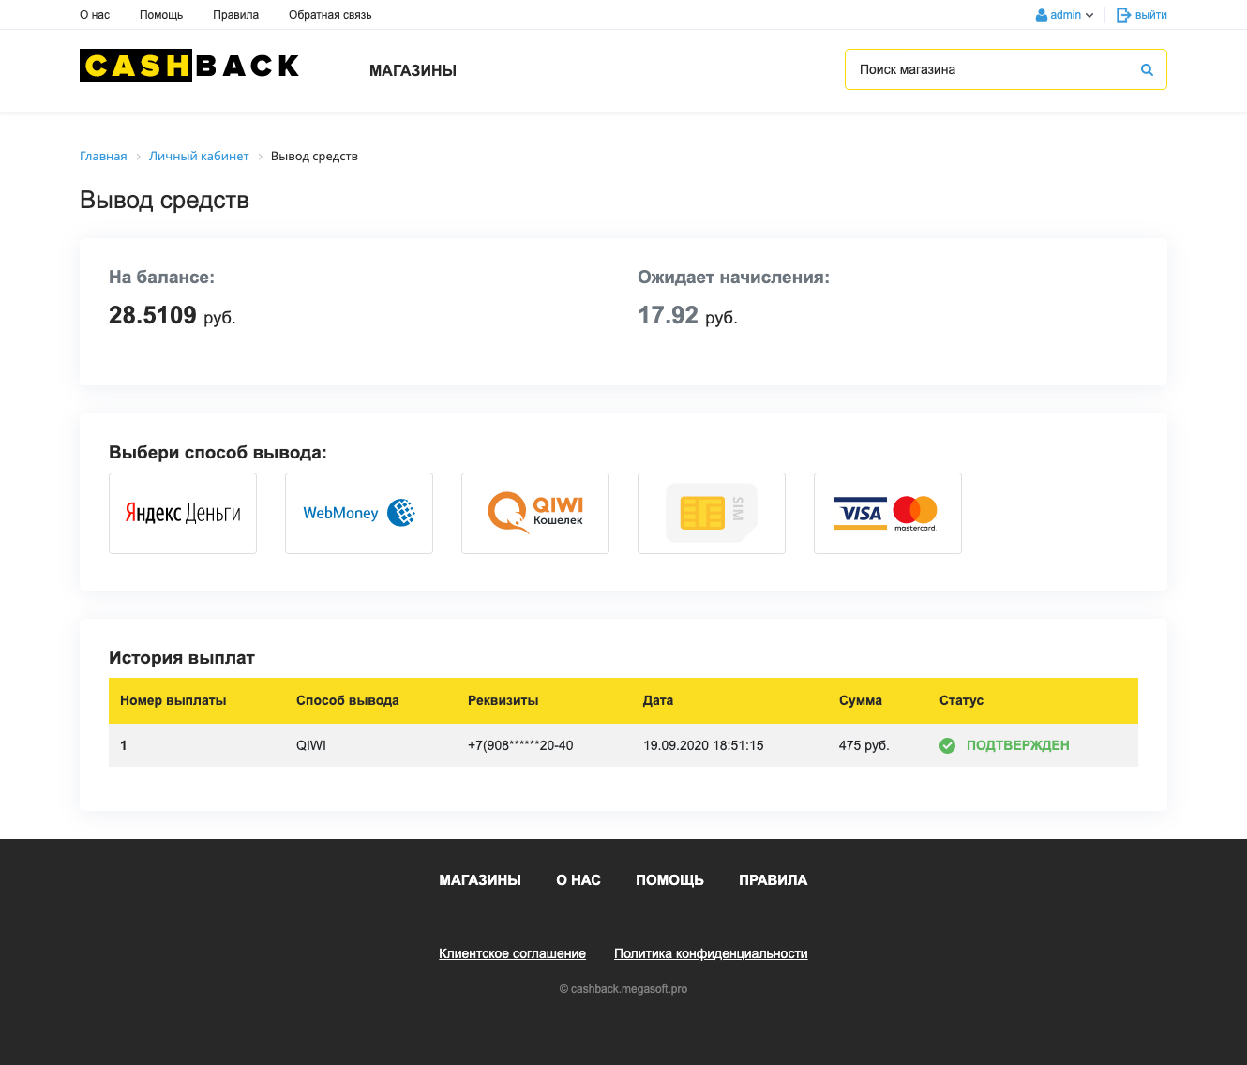
Task: Click the search magnifier icon
Action: pyautogui.click(x=1147, y=70)
